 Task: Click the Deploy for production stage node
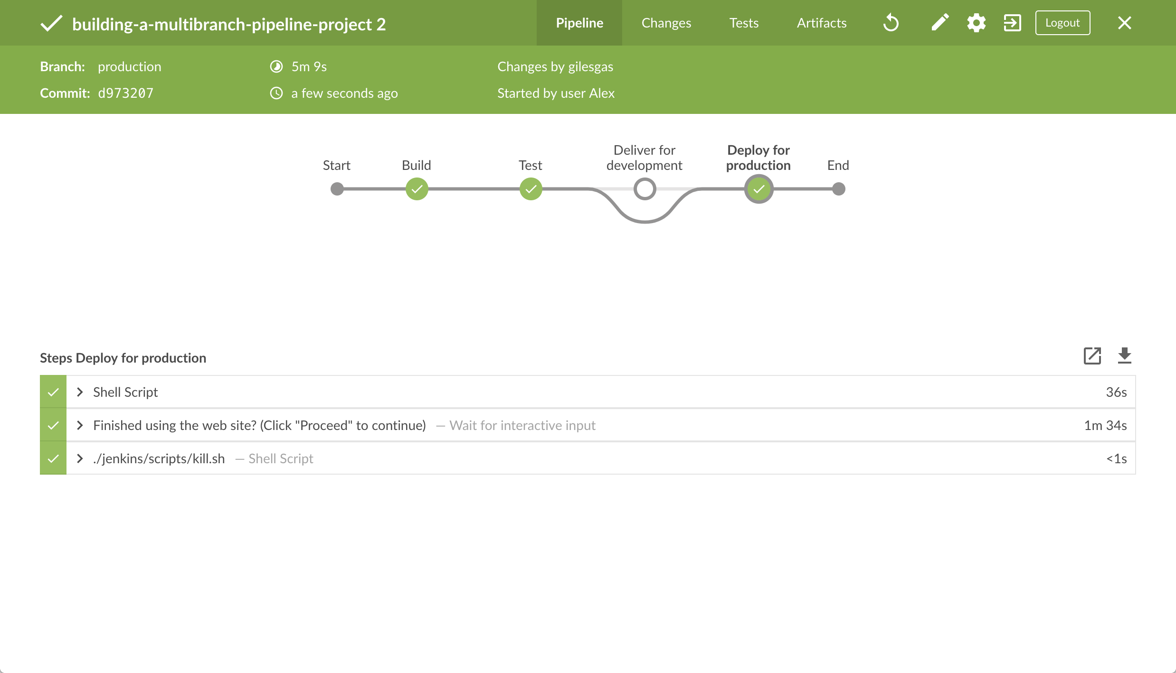759,189
